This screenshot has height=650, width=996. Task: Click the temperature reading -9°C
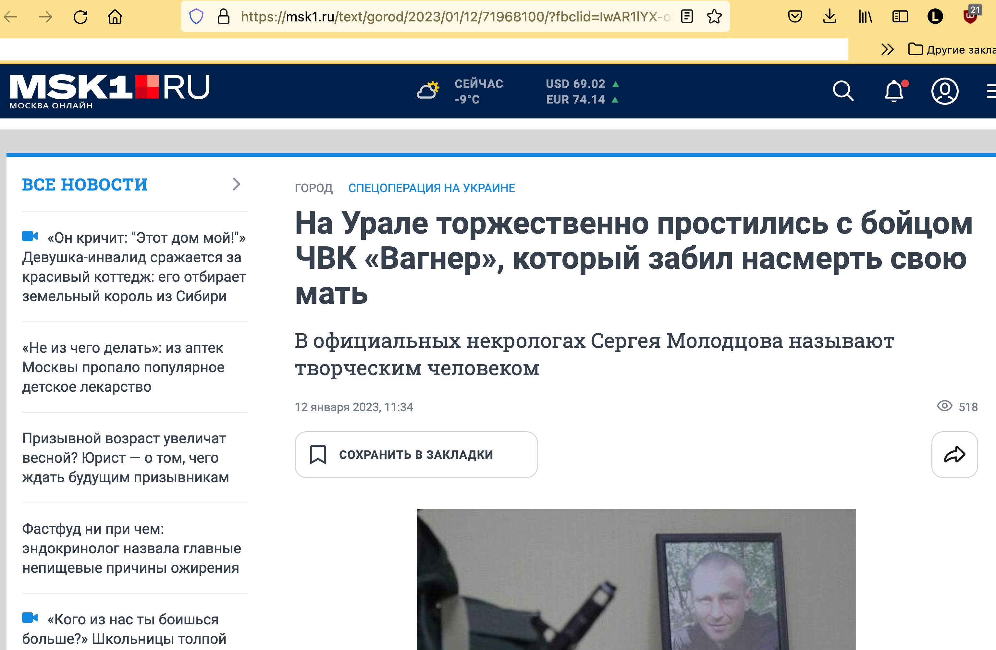[467, 100]
